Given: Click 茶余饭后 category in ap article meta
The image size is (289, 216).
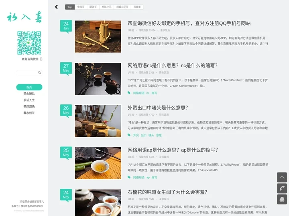Looking at the screenshot, I should click(x=164, y=157).
